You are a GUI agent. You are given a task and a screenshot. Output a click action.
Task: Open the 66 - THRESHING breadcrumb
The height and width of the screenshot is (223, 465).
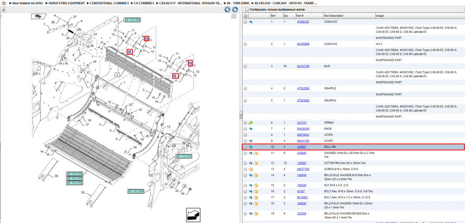239,3
